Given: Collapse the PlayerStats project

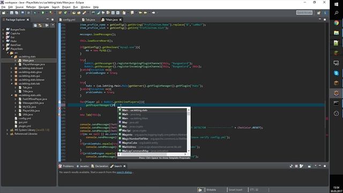Looking at the screenshot, I should (3, 49).
